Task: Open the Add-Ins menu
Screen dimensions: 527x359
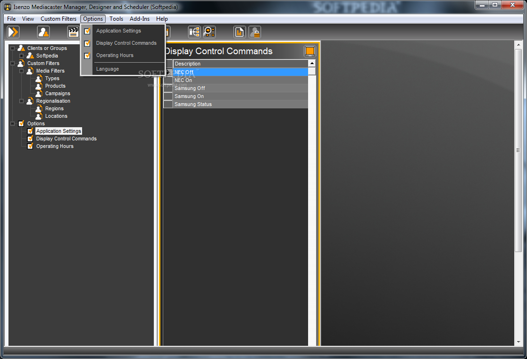Action: [x=140, y=19]
